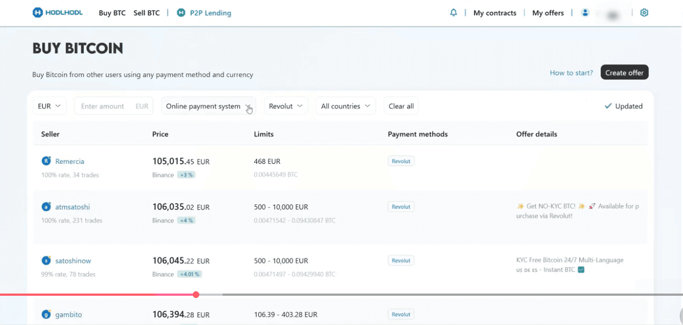Click the 100% rate, 231 trades text
Image resolution: width=683 pixels, height=325 pixels.
(x=72, y=220)
